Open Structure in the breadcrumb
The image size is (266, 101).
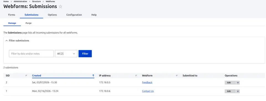coord(37,1)
